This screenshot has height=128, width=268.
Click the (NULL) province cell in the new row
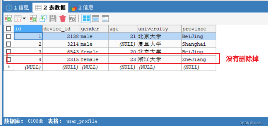(198, 67)
